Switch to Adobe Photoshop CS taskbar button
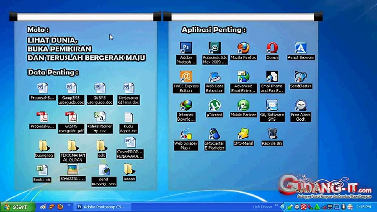This screenshot has width=377, height=212. (102, 207)
